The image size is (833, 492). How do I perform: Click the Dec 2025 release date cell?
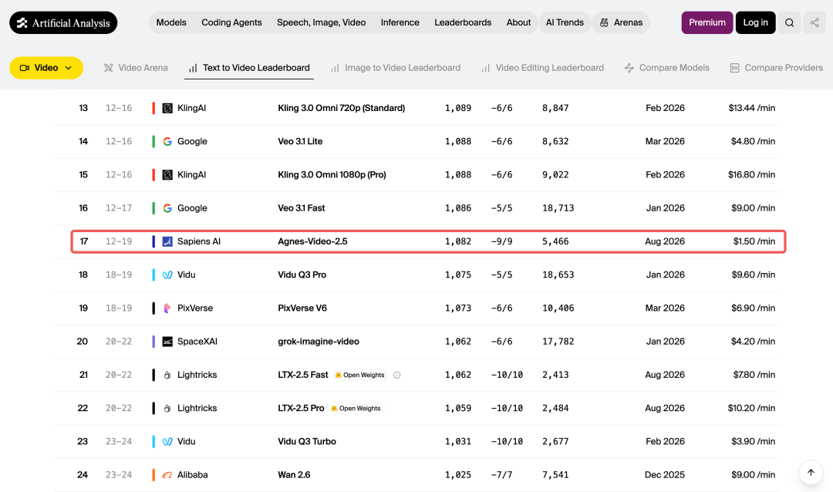point(665,475)
